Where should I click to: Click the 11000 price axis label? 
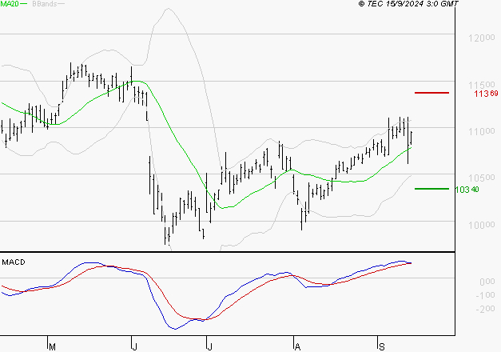coord(482,131)
